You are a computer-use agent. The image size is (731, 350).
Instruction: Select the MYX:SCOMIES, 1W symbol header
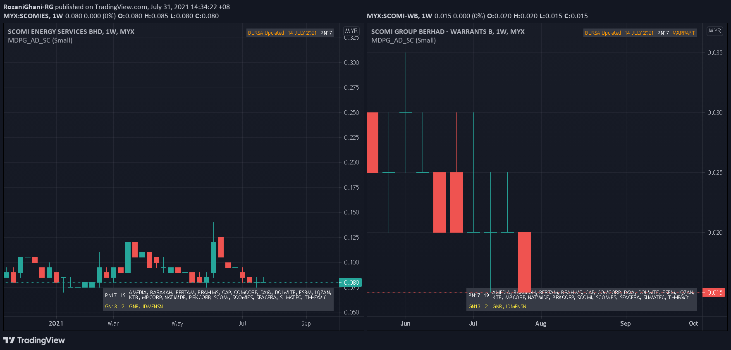click(x=33, y=16)
